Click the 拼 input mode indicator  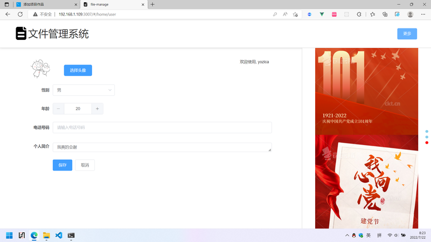379,236
